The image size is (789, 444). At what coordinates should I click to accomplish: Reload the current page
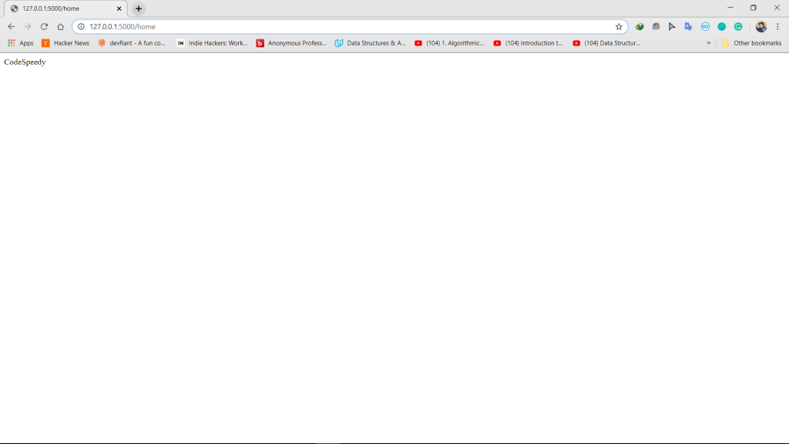[44, 26]
